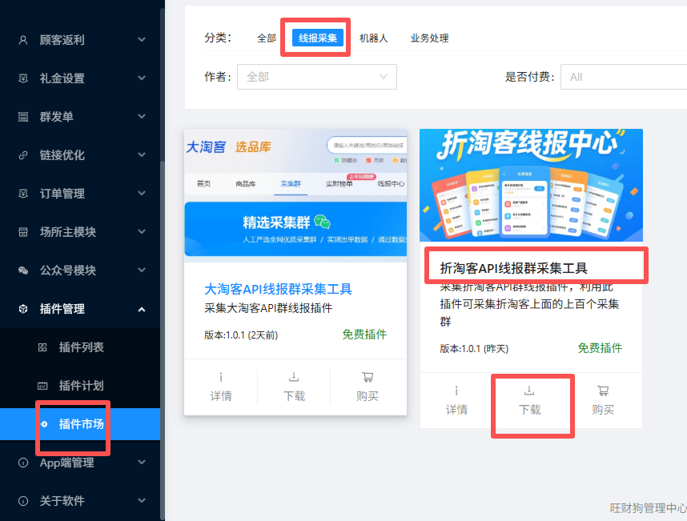Open the 作者 dropdown
Viewport: 687px width, 521px height.
click(x=317, y=77)
